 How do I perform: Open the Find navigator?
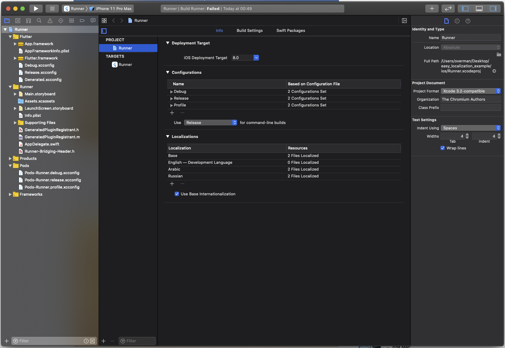click(39, 20)
